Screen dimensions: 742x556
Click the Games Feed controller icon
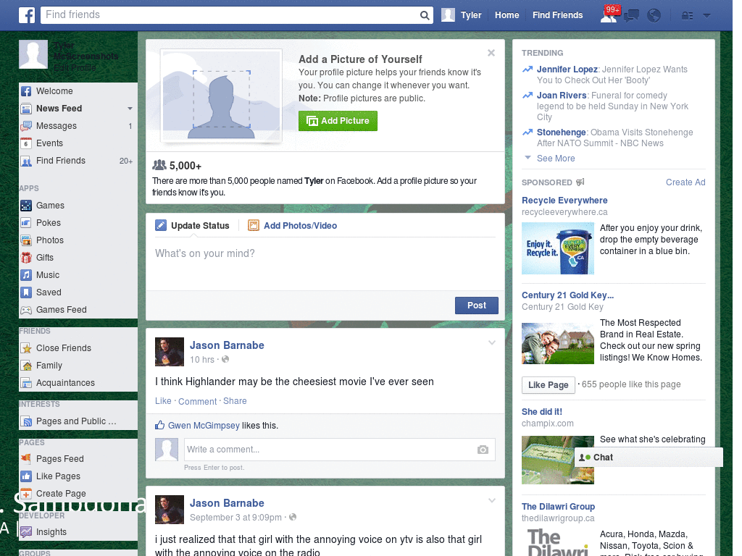[26, 310]
